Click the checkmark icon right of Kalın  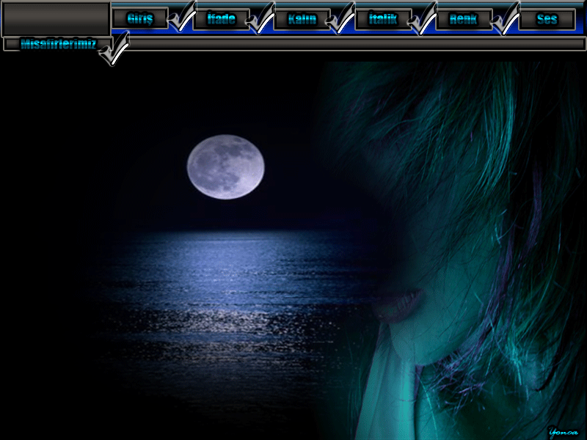coord(342,18)
